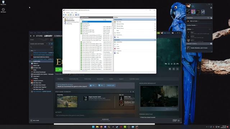This screenshot has height=129, width=230.
Task: Click the library advanced filter icon
Action: (51, 47)
